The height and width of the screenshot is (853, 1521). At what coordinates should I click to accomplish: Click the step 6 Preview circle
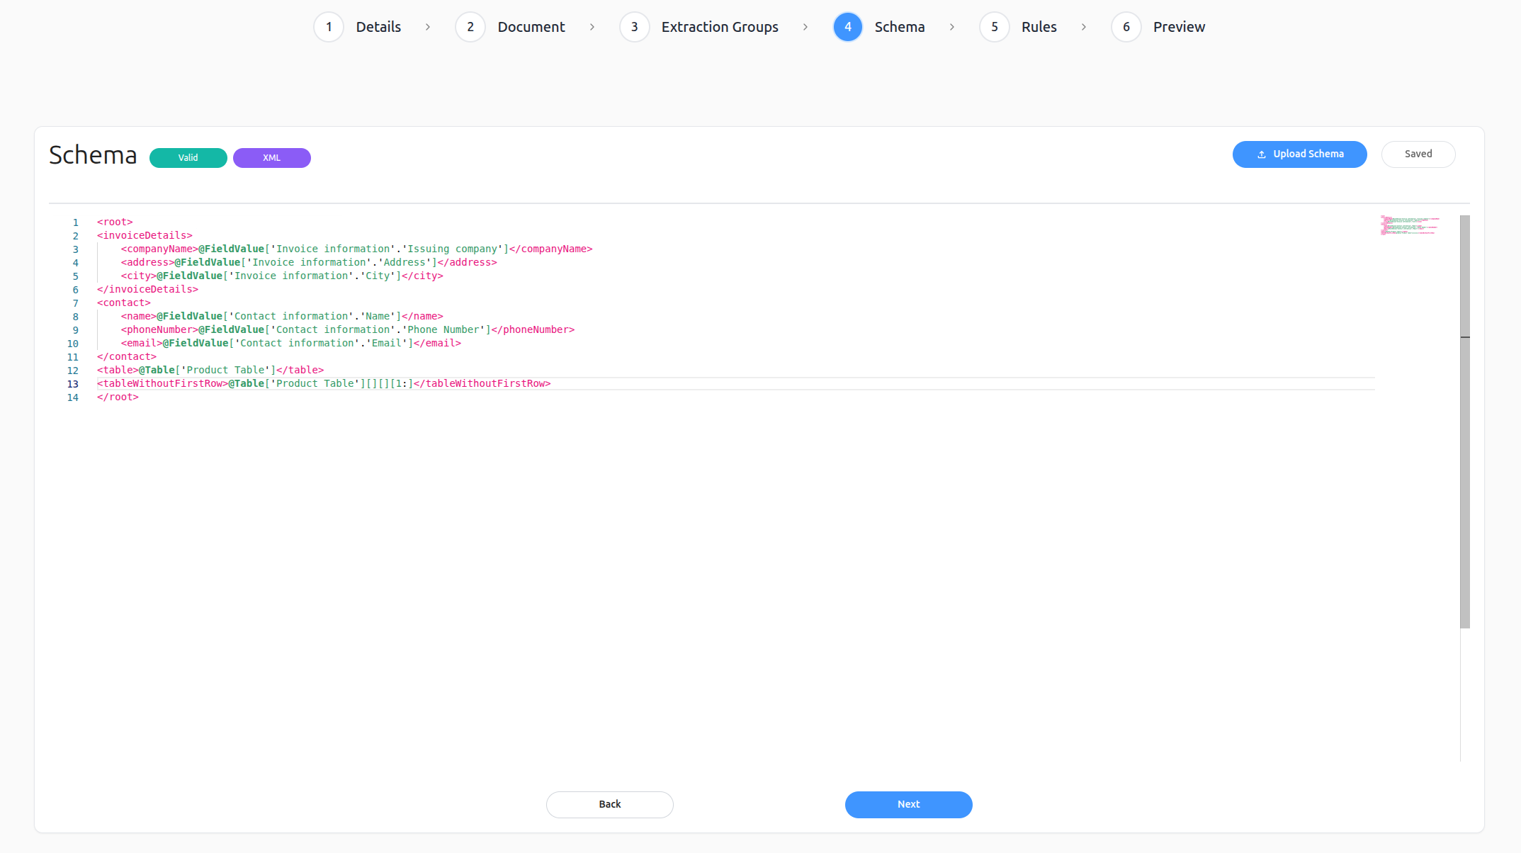click(x=1126, y=27)
